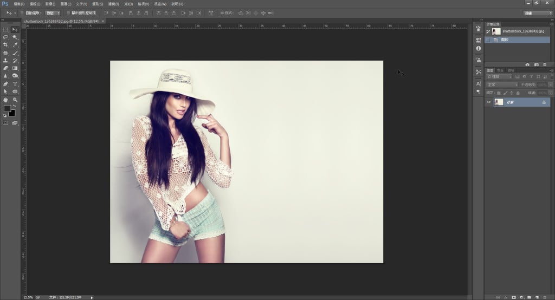This screenshot has width=555, height=300.
Task: Open the workspace switcher dropdown
Action: click(538, 12)
